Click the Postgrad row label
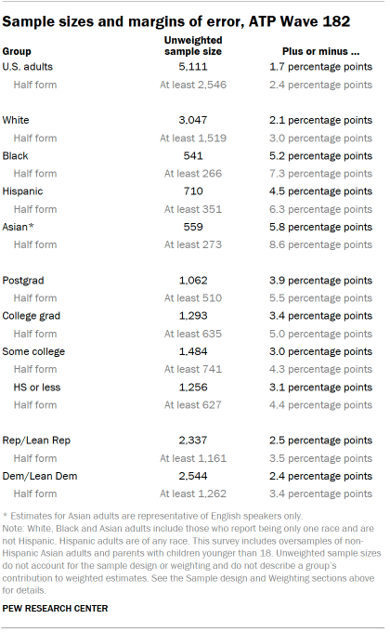Viewport: 390px width, 632px height. coord(23,281)
